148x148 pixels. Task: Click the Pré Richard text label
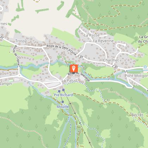coord(63,95)
